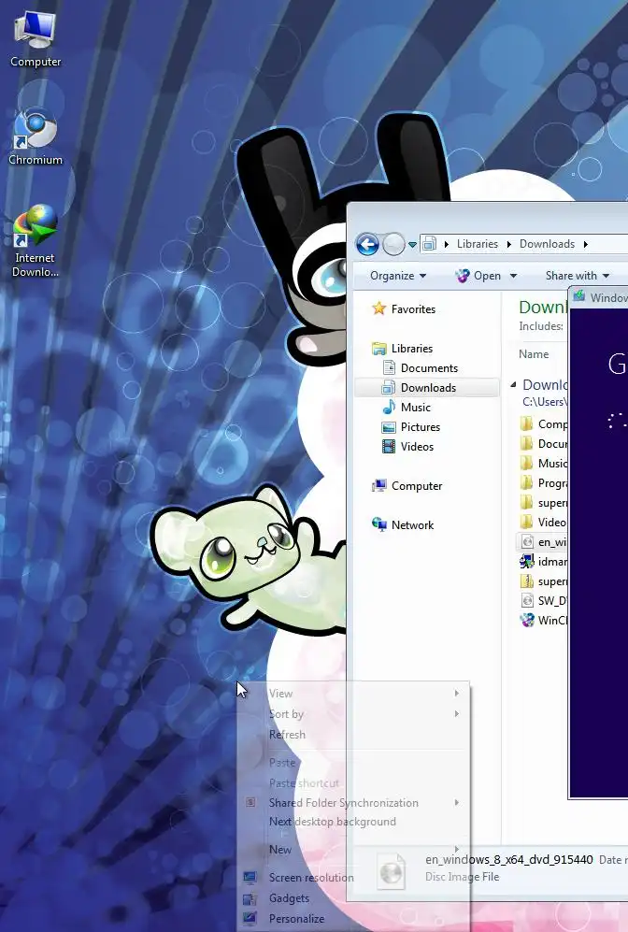The width and height of the screenshot is (628, 932).
Task: Select the Progra folder in file list
Action: click(544, 483)
